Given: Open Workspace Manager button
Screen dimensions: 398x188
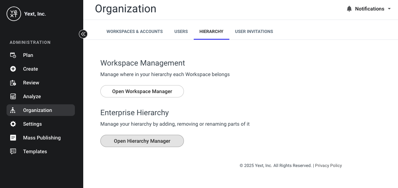Looking at the screenshot, I should (142, 91).
